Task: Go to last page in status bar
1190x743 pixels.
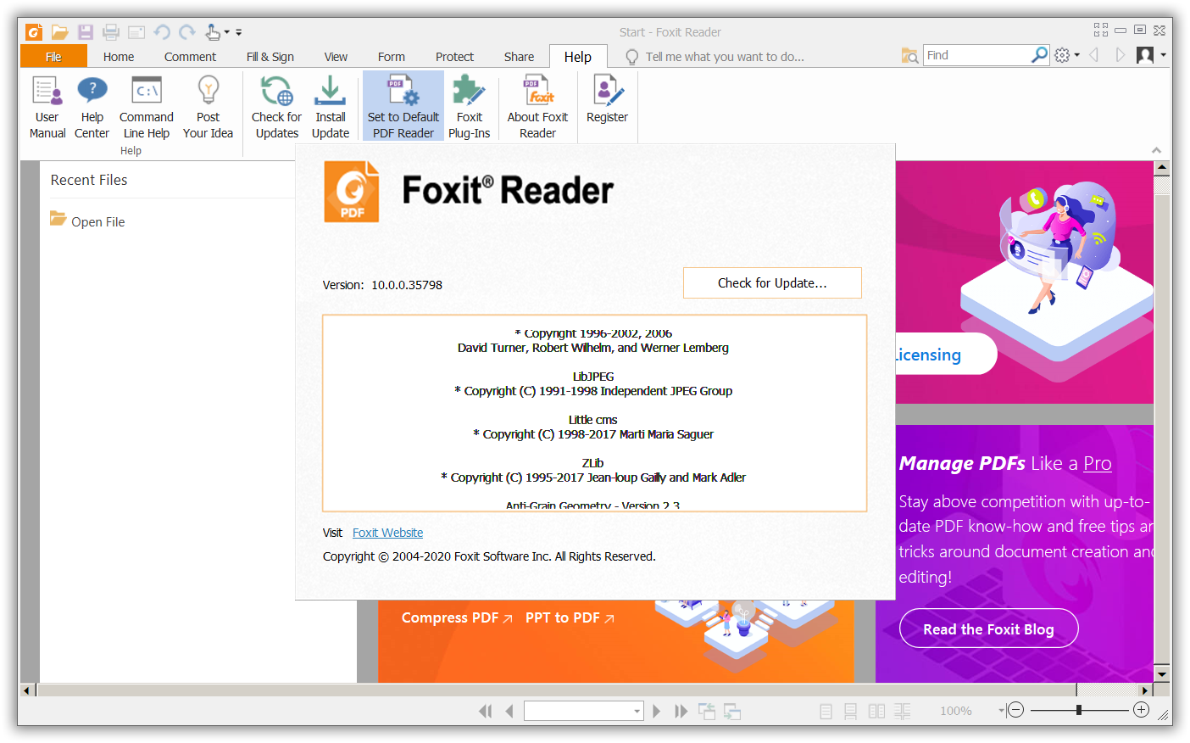Action: point(681,711)
